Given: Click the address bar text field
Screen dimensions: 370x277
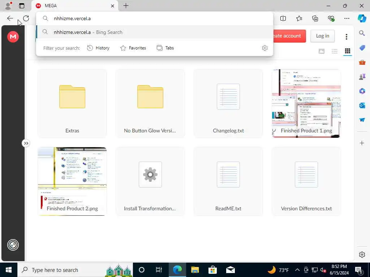Looking at the screenshot, I should pos(155,18).
